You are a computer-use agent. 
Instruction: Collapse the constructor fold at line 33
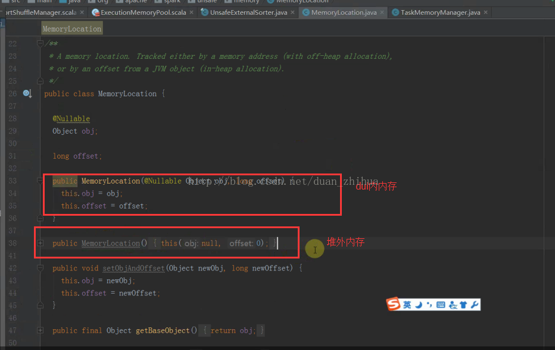tap(40, 181)
